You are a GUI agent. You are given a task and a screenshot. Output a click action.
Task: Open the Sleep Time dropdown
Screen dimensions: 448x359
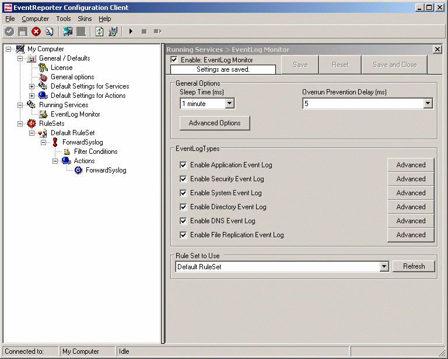(230, 104)
